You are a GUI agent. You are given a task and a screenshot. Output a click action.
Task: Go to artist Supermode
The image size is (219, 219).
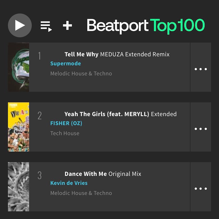[66, 63]
